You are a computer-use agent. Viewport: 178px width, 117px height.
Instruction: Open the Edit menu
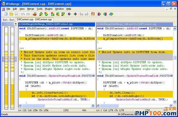click(x=15, y=9)
